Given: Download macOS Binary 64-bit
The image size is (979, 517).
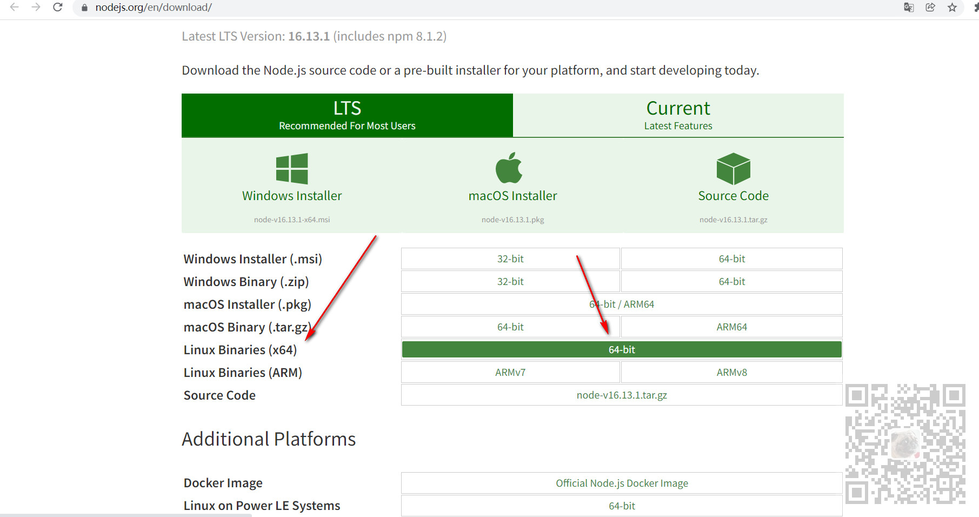Looking at the screenshot, I should pos(510,327).
